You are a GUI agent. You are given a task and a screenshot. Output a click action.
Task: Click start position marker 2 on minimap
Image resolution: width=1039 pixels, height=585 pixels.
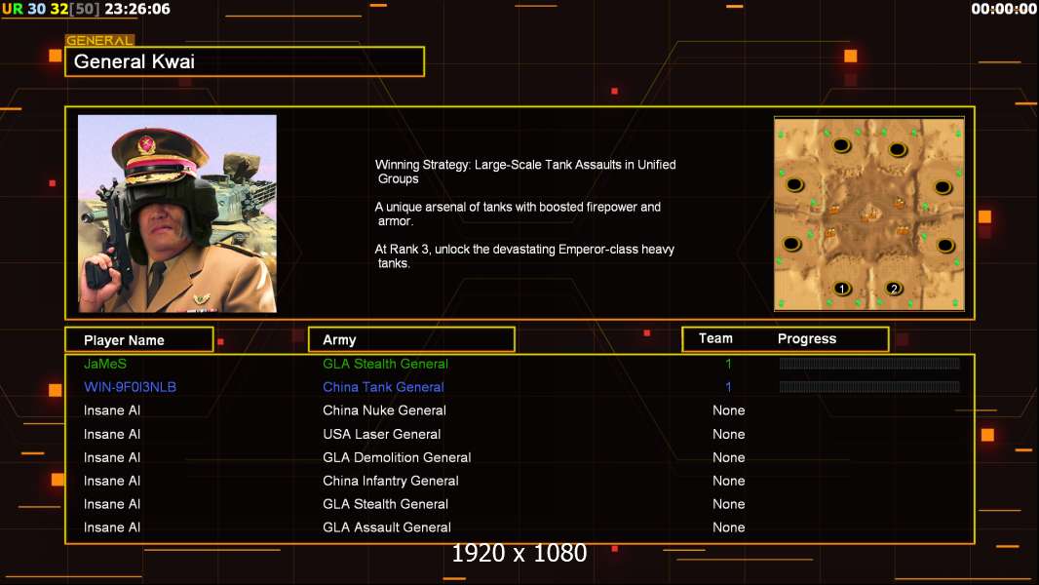[894, 289]
